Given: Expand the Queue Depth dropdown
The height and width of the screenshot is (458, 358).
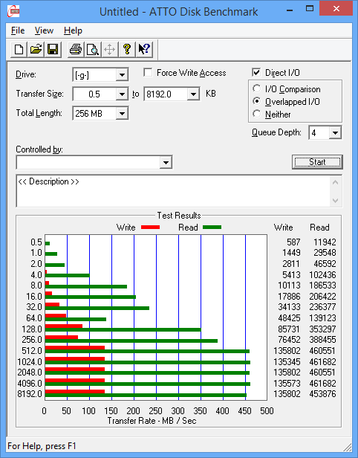Looking at the screenshot, I should coord(335,133).
